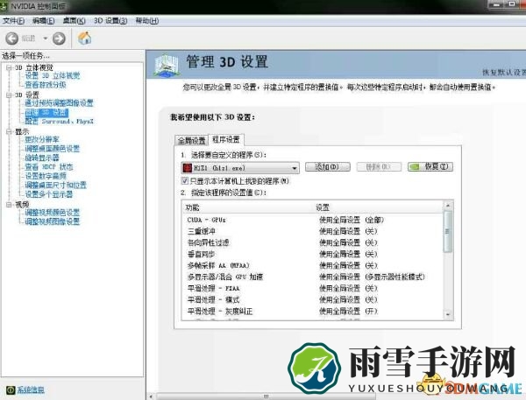Click the 功能 column header
Viewport: 526px width, 400px height.
247,207
